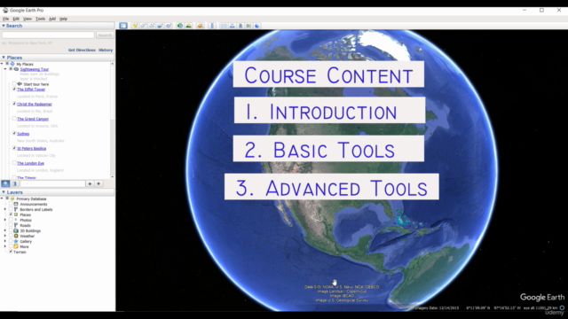568x319 pixels.
Task: Click the History link
Action: (106, 50)
